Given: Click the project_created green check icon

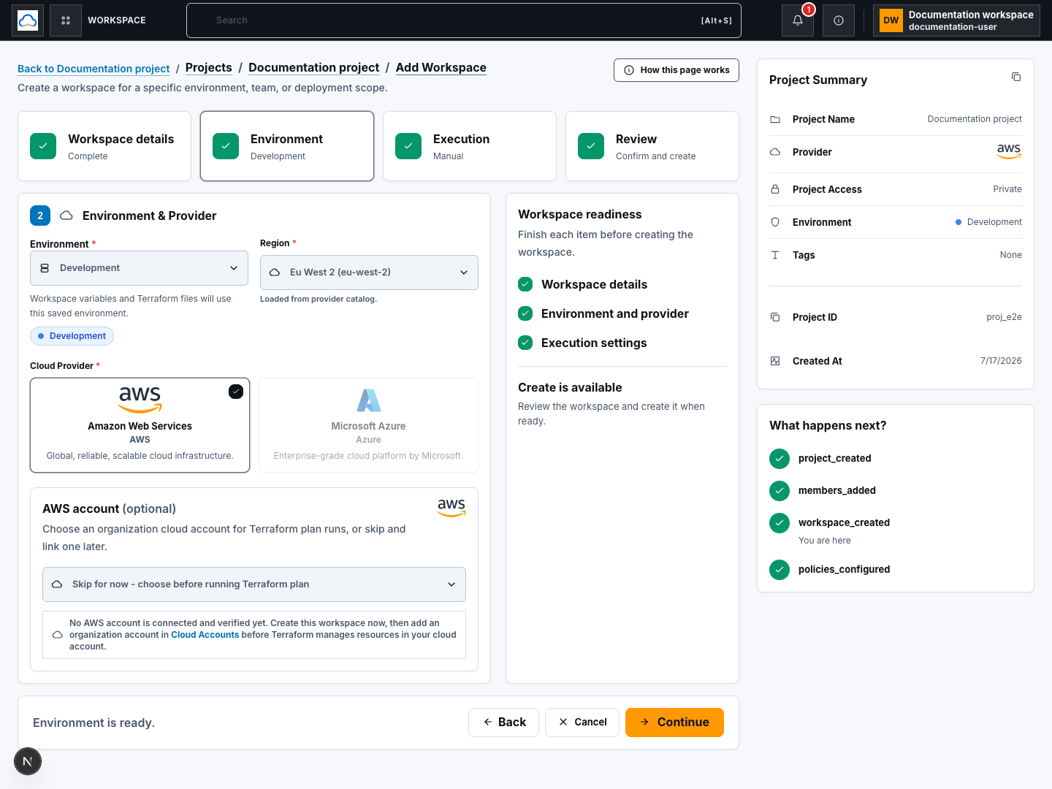Looking at the screenshot, I should (x=780, y=459).
